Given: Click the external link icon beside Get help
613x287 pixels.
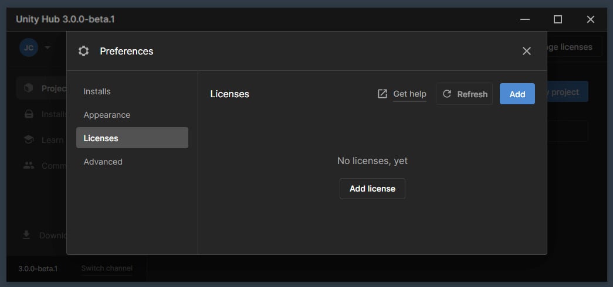Looking at the screenshot, I should pyautogui.click(x=382, y=94).
